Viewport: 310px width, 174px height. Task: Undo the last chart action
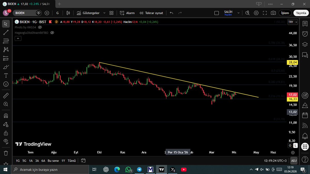point(172,13)
